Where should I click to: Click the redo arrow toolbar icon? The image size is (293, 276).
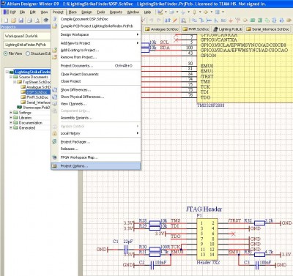[x=159, y=20]
